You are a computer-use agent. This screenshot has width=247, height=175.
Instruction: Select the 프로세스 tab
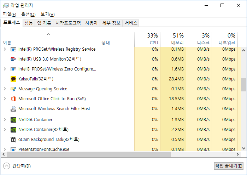(12, 23)
